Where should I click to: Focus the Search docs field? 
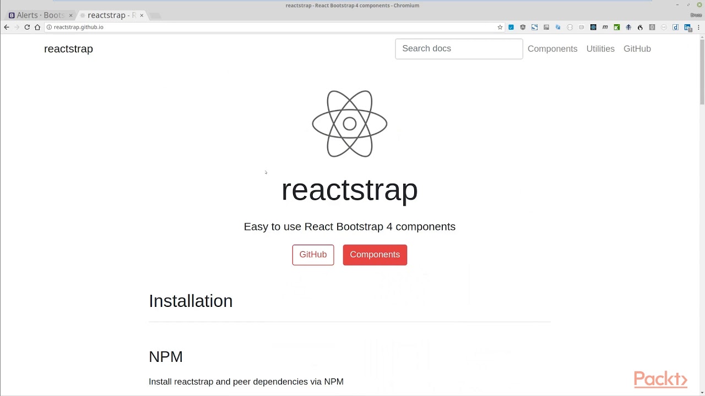point(459,48)
